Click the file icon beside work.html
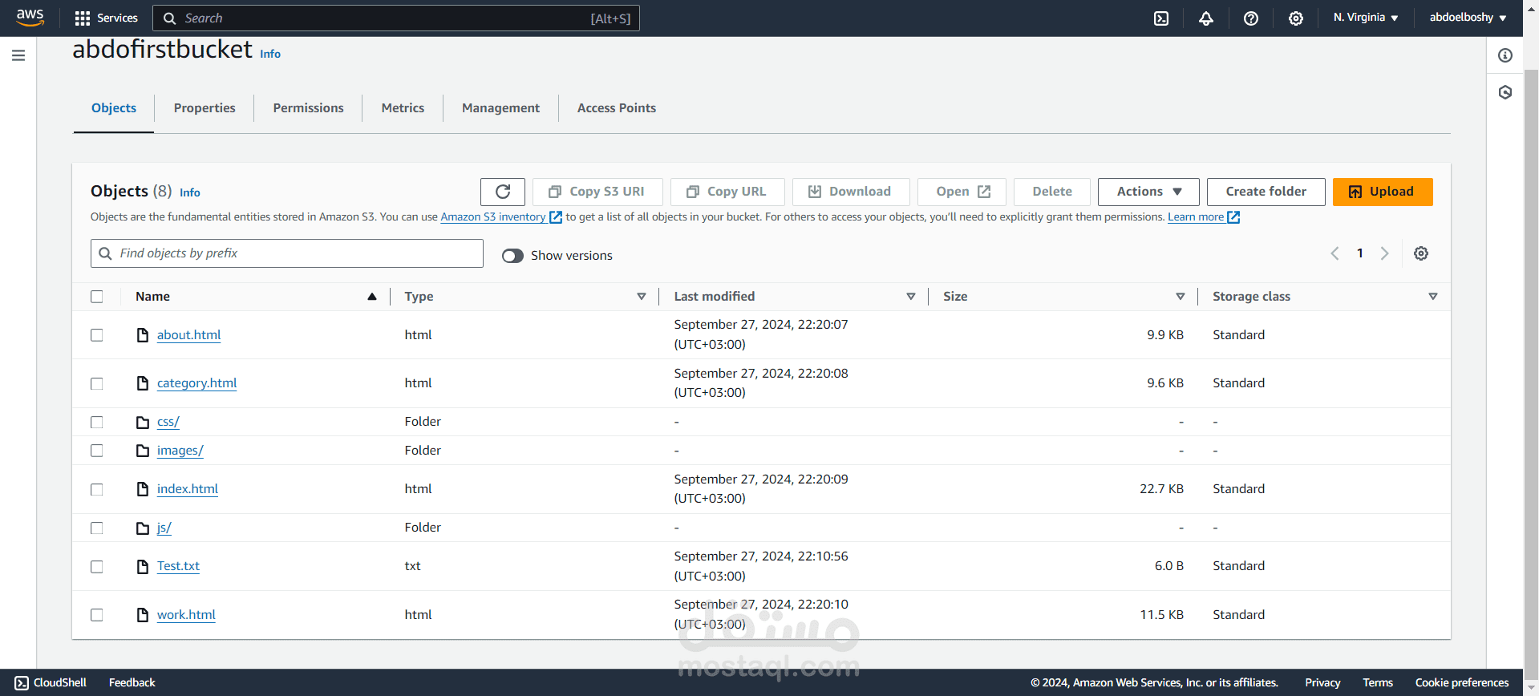 point(143,615)
